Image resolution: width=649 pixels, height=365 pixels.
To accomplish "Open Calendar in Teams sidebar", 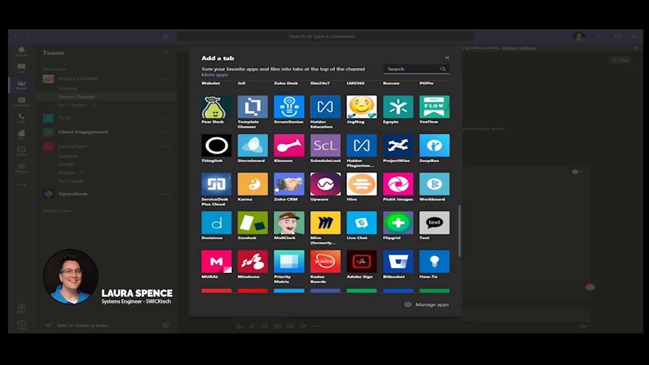I will click(21, 102).
